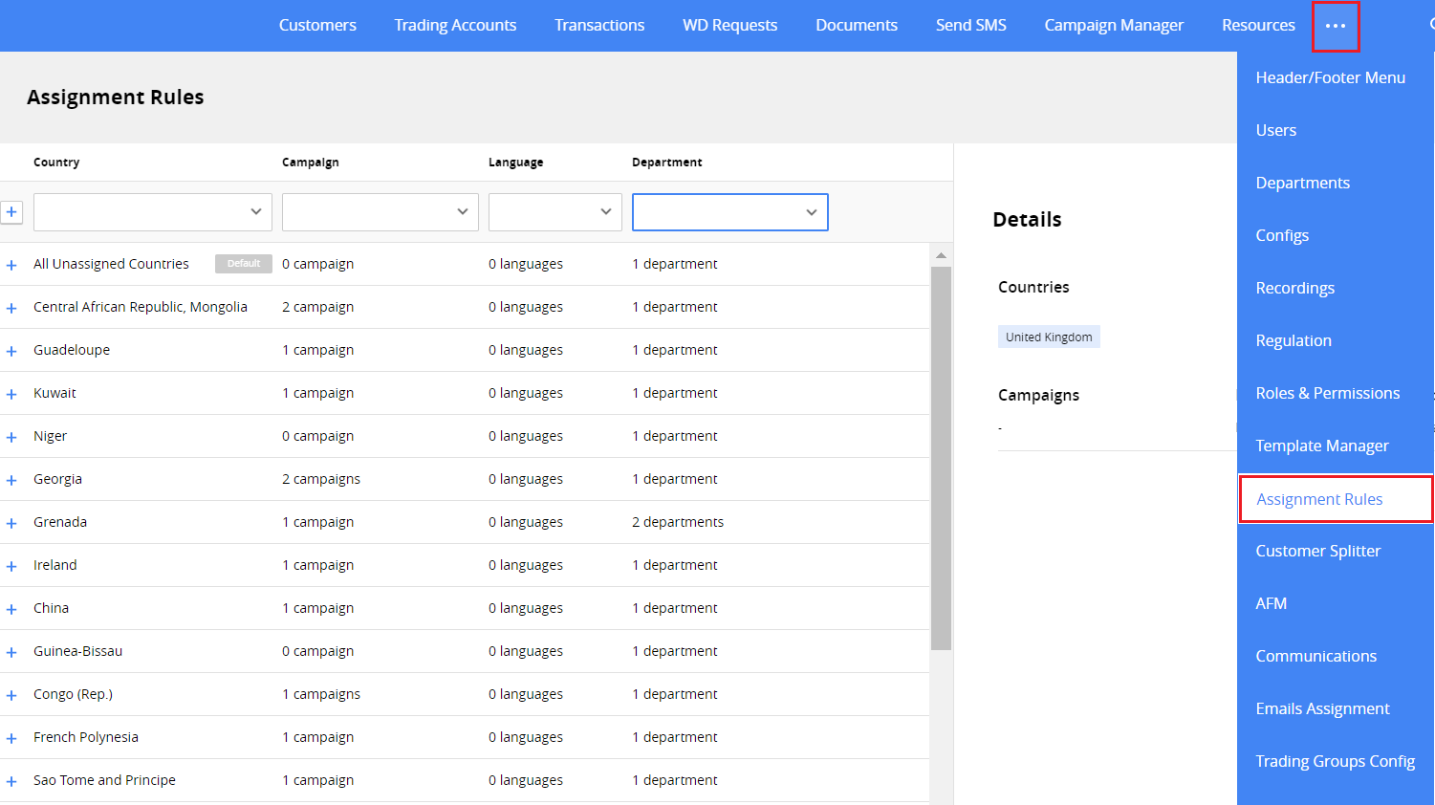Viewport: 1435px width, 805px height.
Task: Open the Department filter dropdown
Action: click(729, 211)
